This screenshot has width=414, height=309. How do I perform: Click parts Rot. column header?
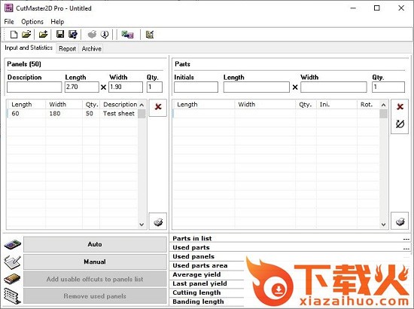[368, 105]
